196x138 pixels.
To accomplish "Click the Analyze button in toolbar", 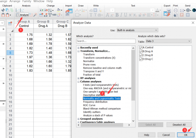I will (x=22, y=15).
